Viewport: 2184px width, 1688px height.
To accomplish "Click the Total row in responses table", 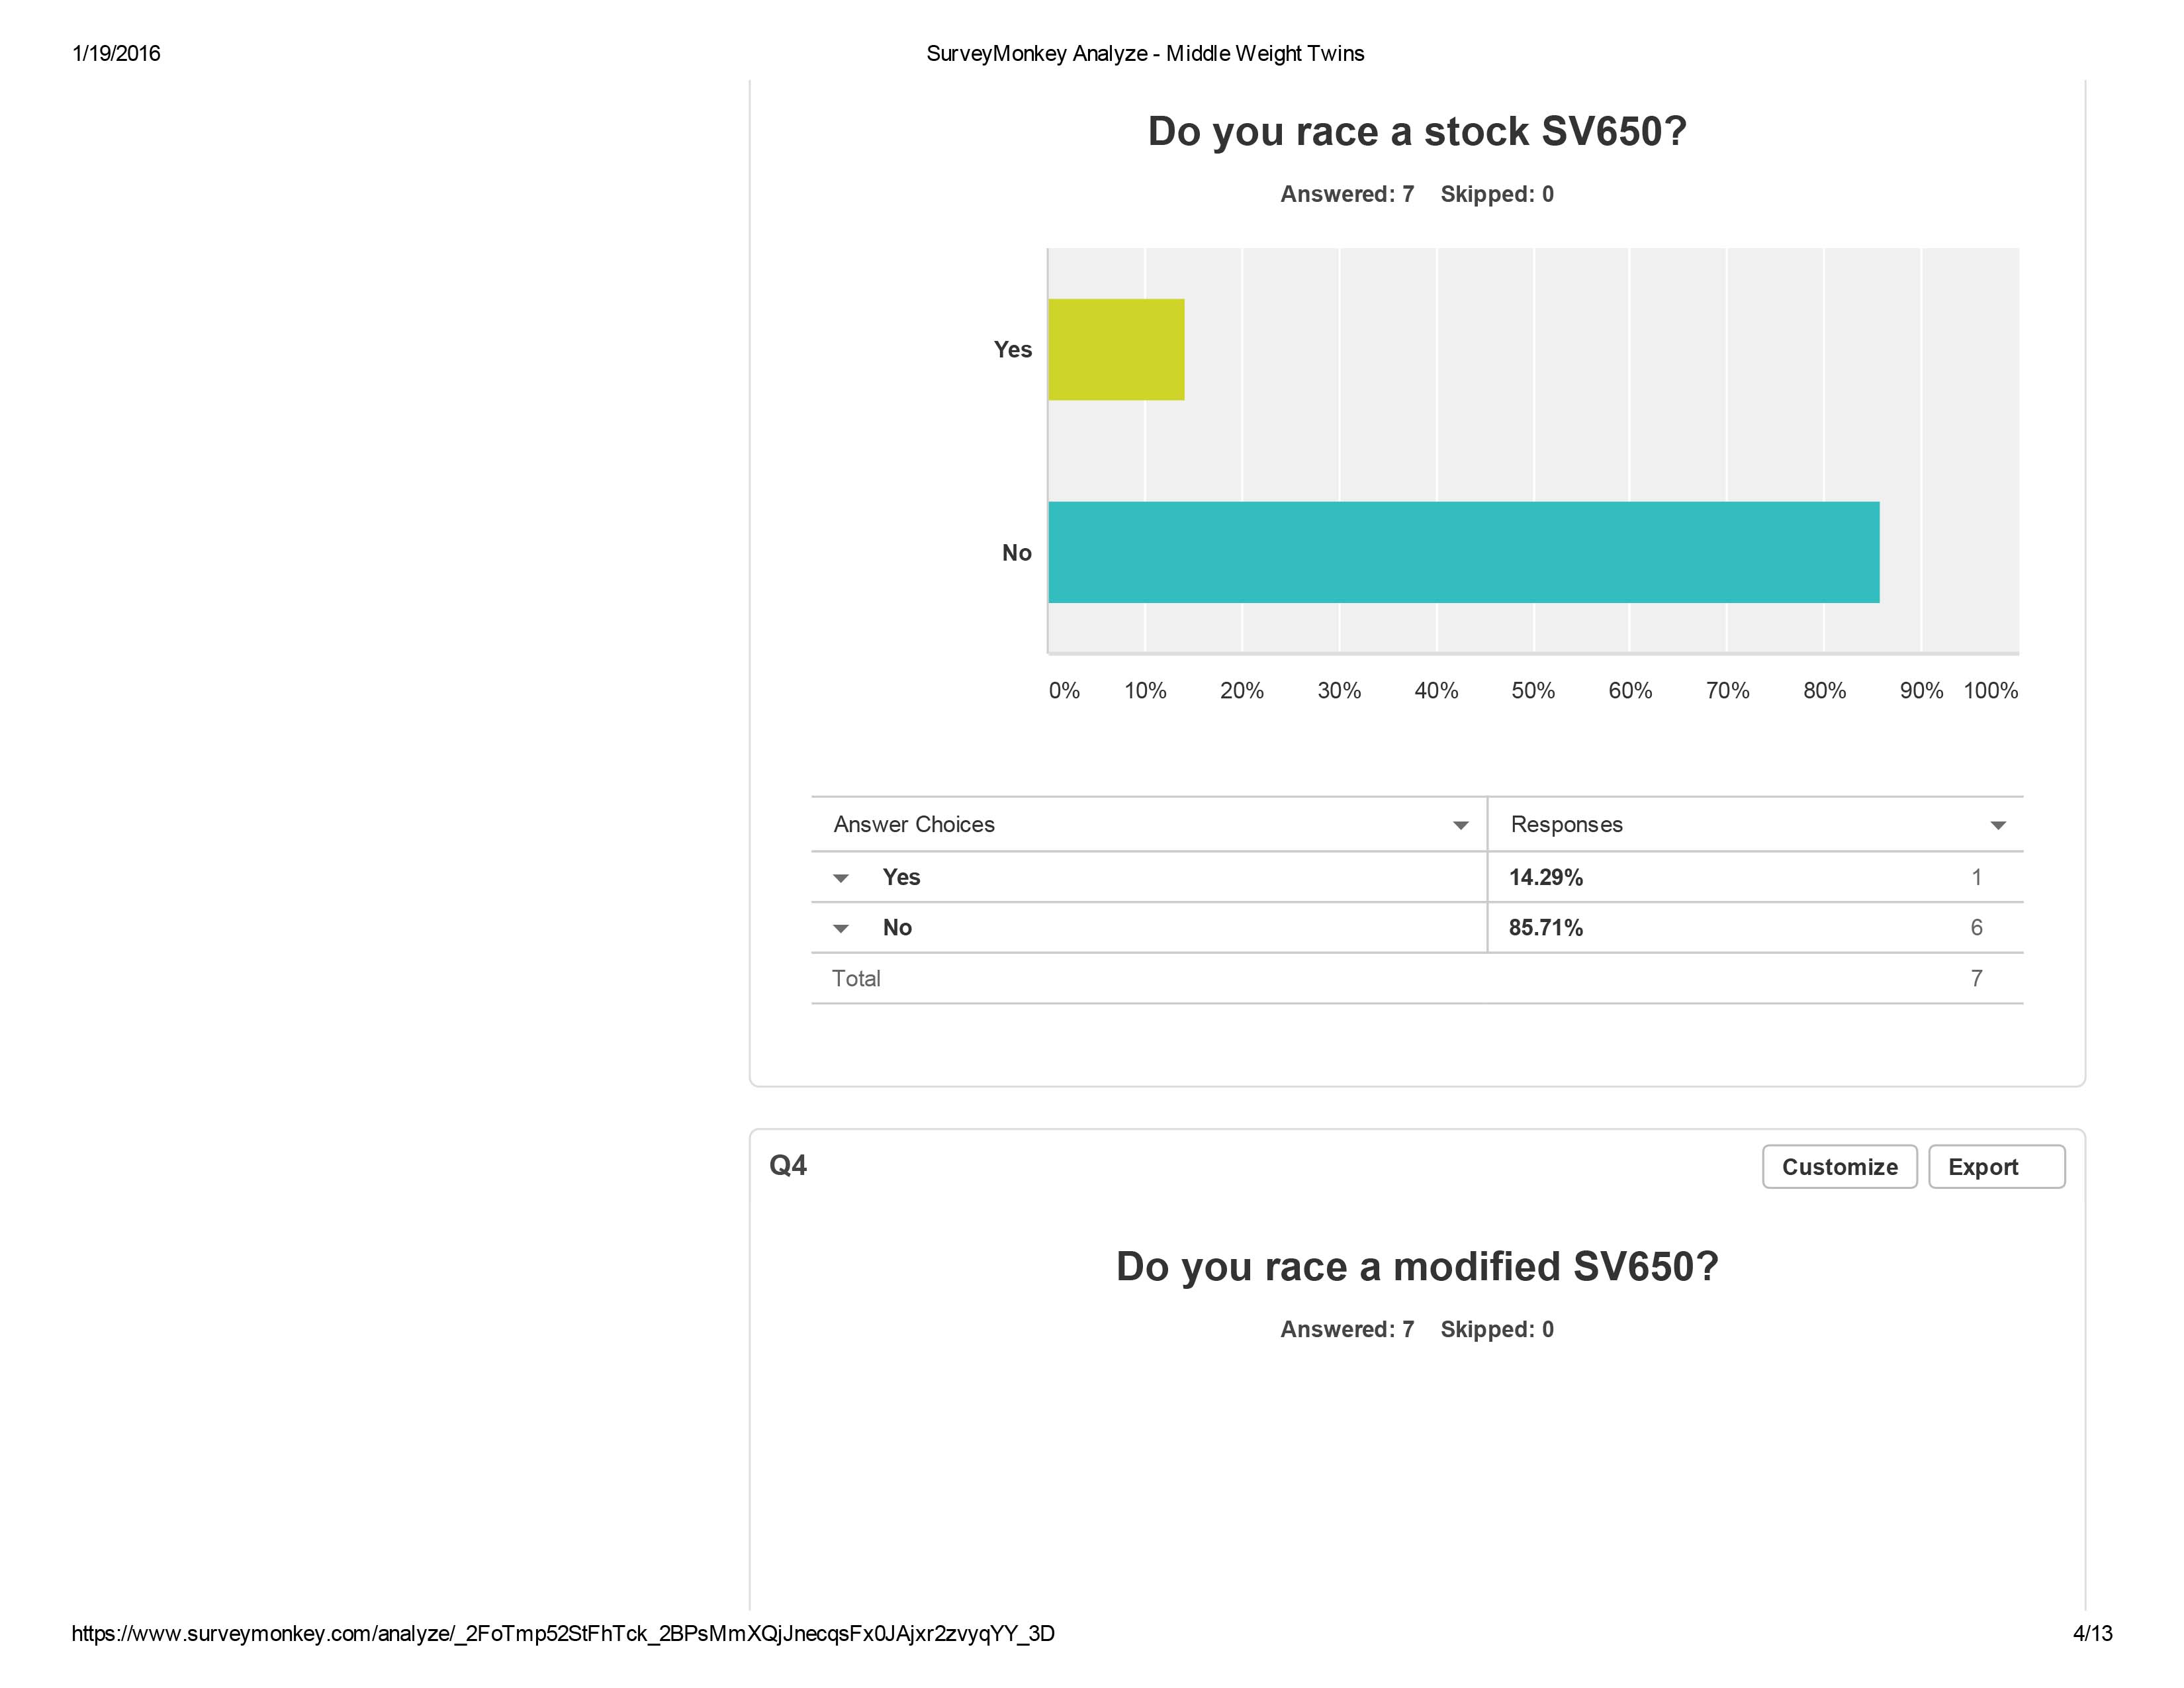I will click(x=857, y=979).
